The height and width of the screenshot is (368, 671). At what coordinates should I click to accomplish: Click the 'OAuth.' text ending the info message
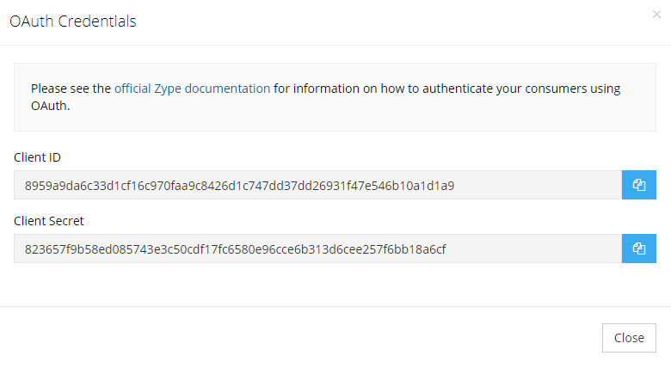coord(50,106)
